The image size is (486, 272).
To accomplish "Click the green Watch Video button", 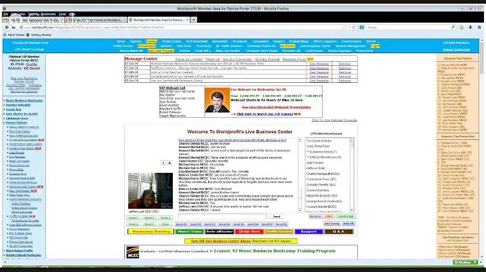I will [x=190, y=232].
